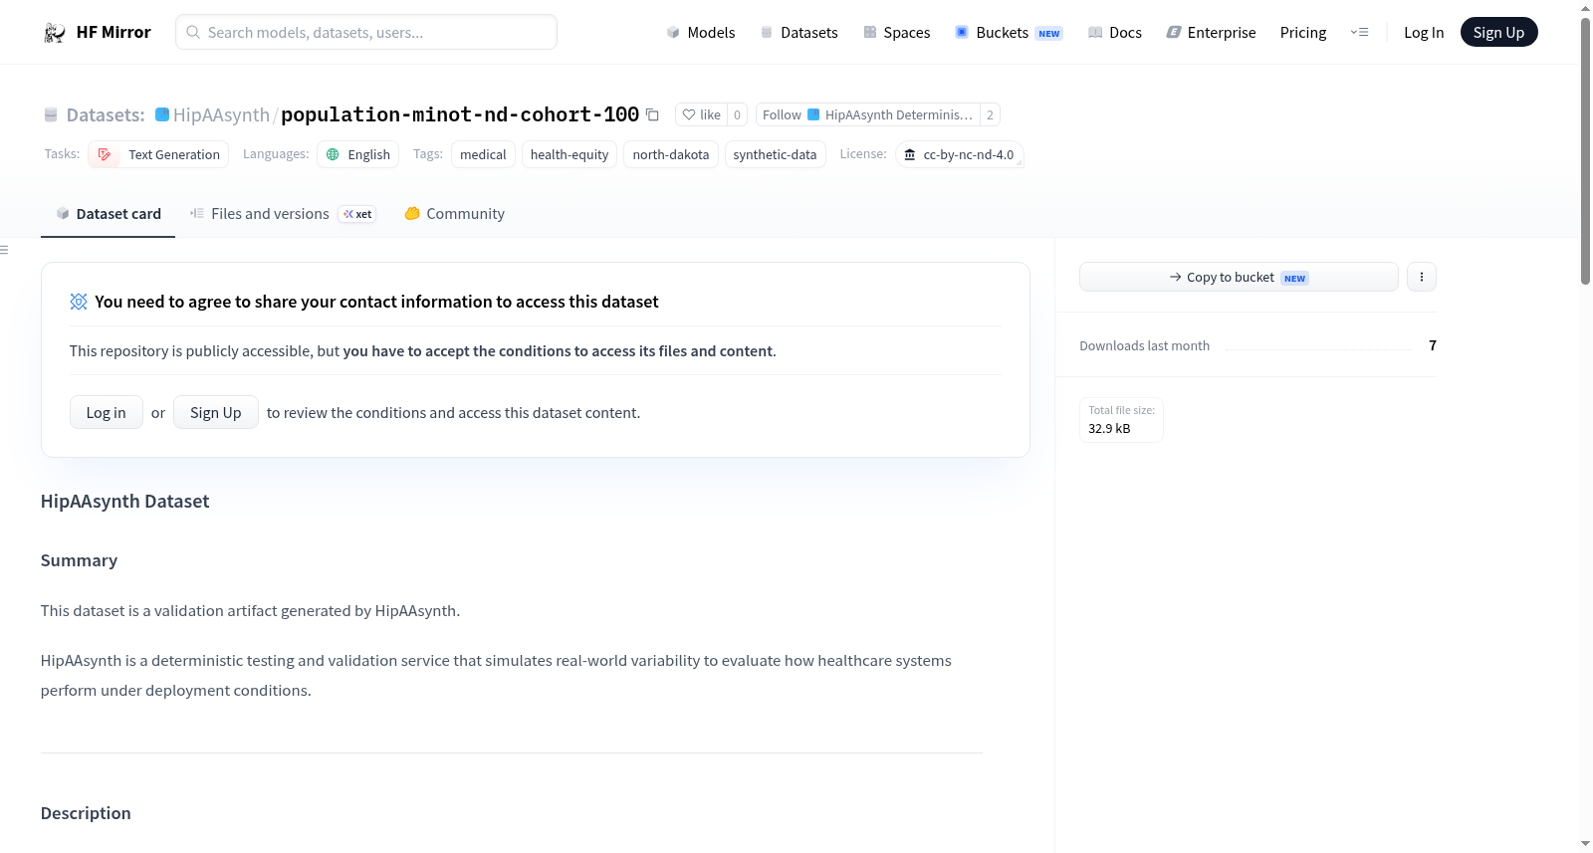Click the HipAAsynth organization avatar icon

[x=162, y=114]
